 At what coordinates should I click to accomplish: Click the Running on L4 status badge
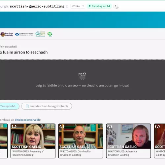(x=99, y=6)
